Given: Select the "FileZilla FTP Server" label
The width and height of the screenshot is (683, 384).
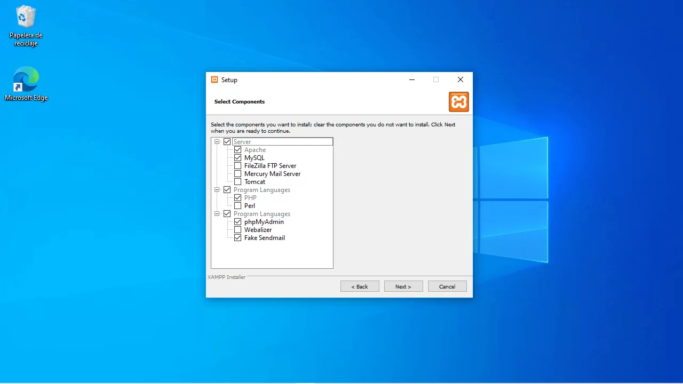Looking at the screenshot, I should (271, 166).
